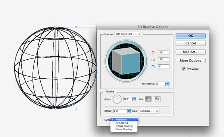This screenshot has height=137, width=224.
Task: Click the X-axis rotation field showing -18°
Action: click(164, 52)
